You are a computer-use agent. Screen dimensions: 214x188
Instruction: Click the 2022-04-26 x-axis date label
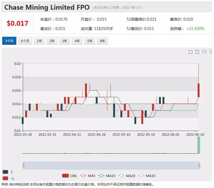tap(97, 134)
